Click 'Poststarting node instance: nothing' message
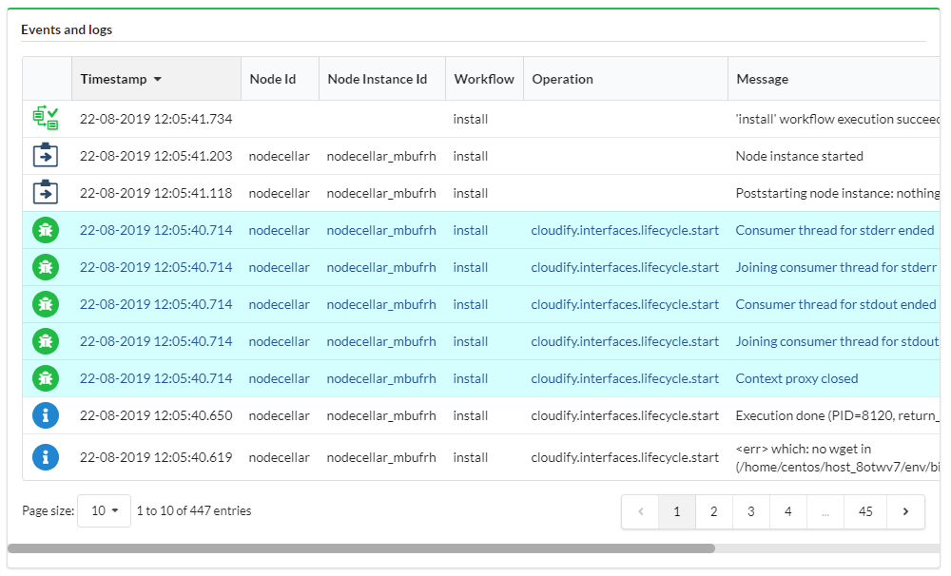 tap(838, 193)
